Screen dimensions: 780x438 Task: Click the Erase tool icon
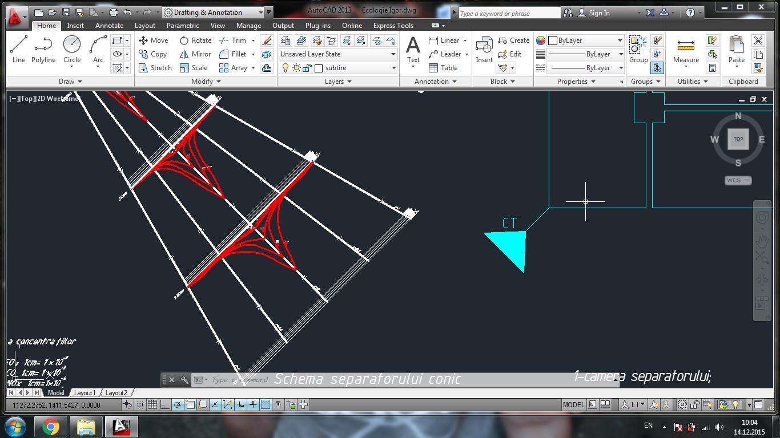pos(267,40)
